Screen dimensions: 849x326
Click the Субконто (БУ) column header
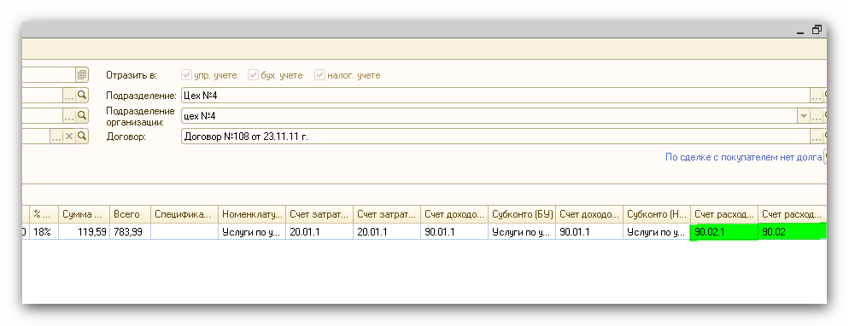522,214
